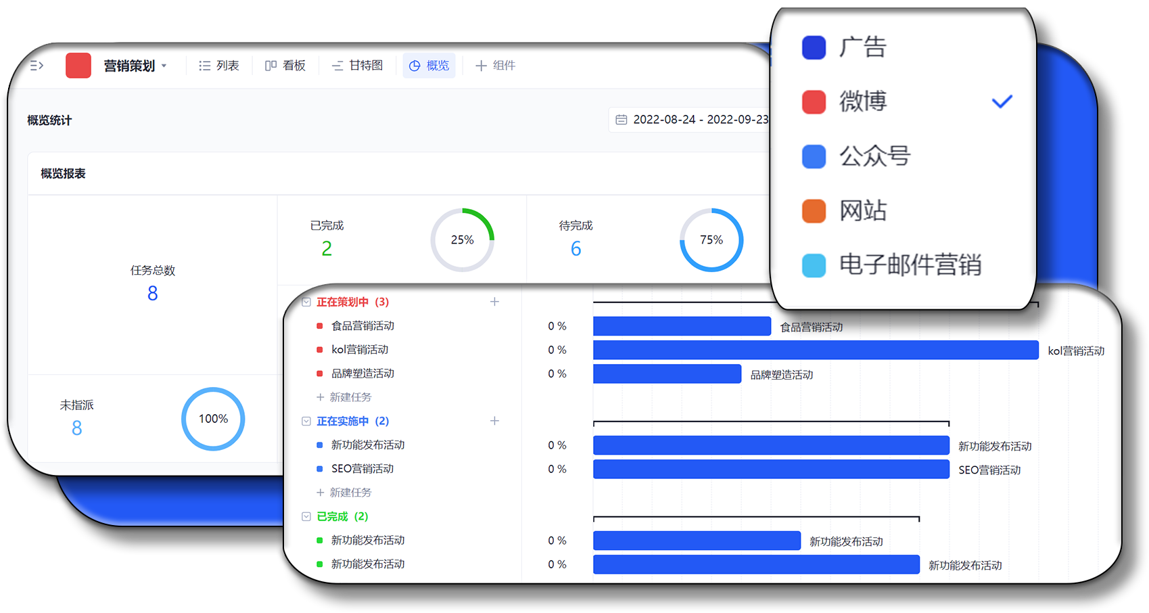
Task: Click the 75% pending progress ring
Action: pyautogui.click(x=711, y=240)
